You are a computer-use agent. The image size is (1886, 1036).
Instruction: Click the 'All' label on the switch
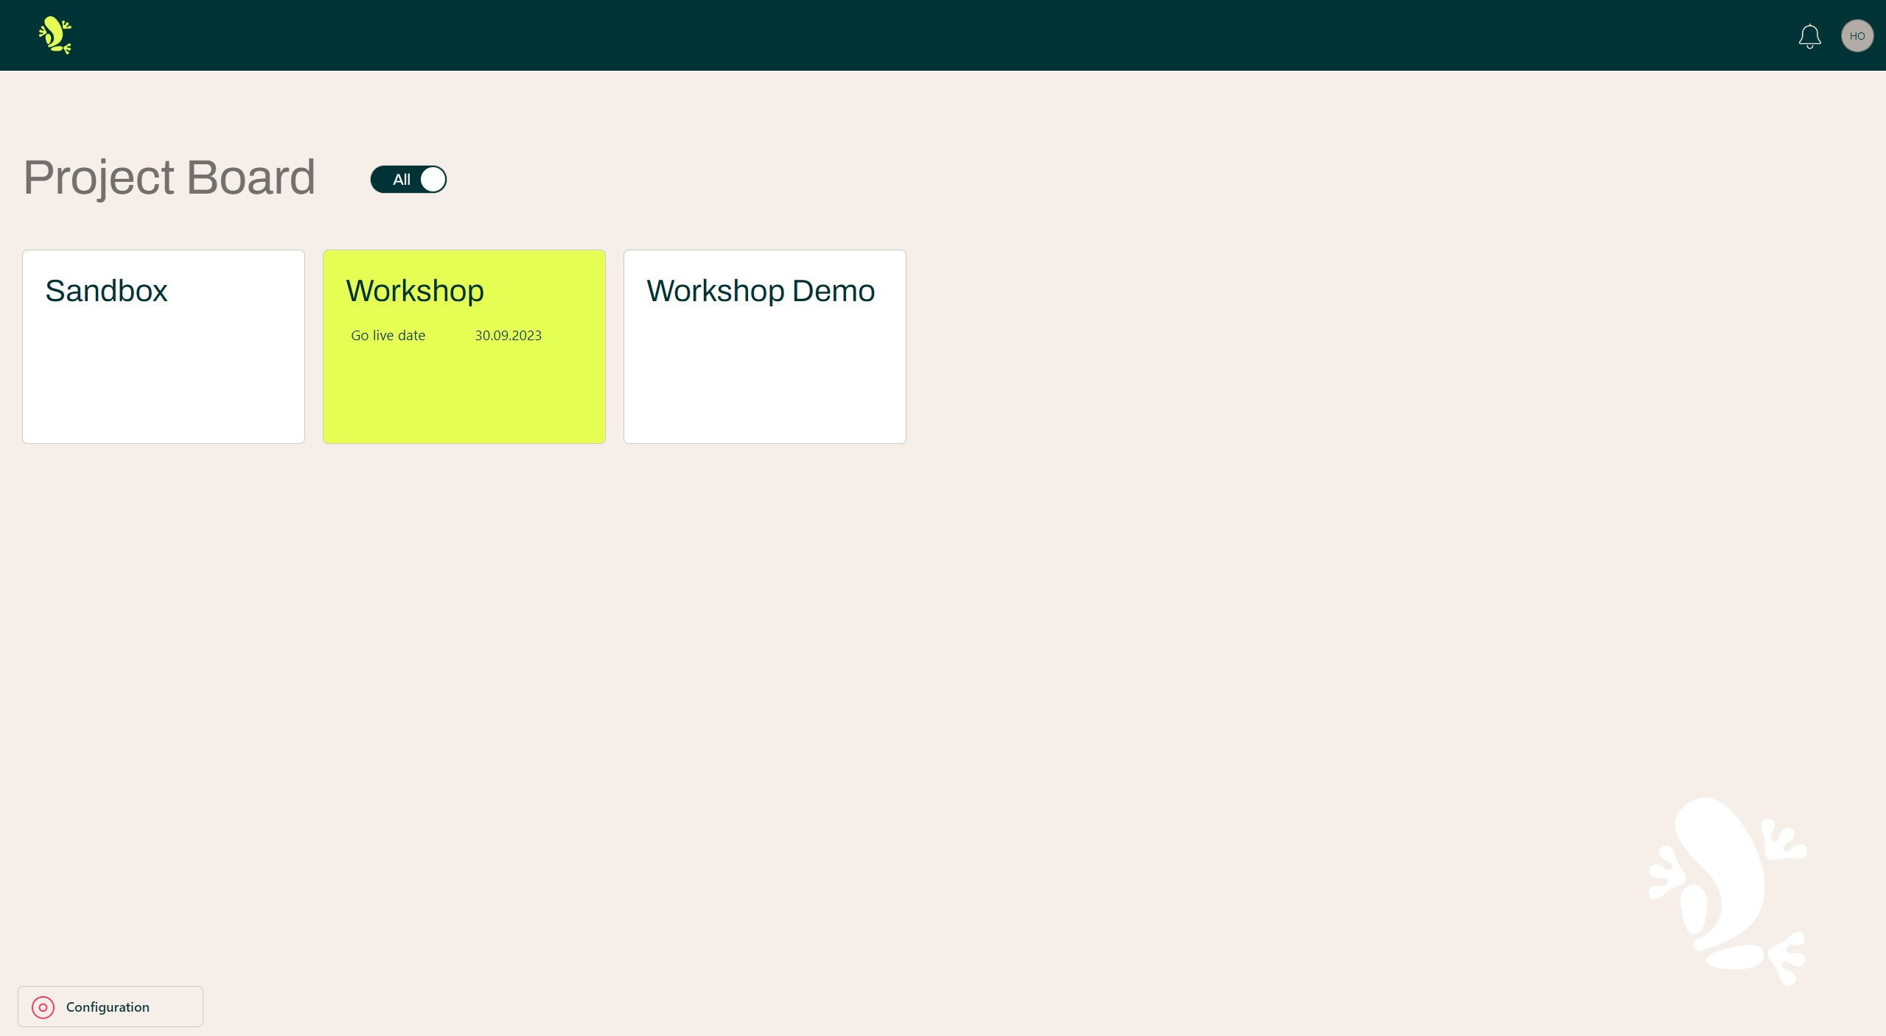pyautogui.click(x=401, y=179)
